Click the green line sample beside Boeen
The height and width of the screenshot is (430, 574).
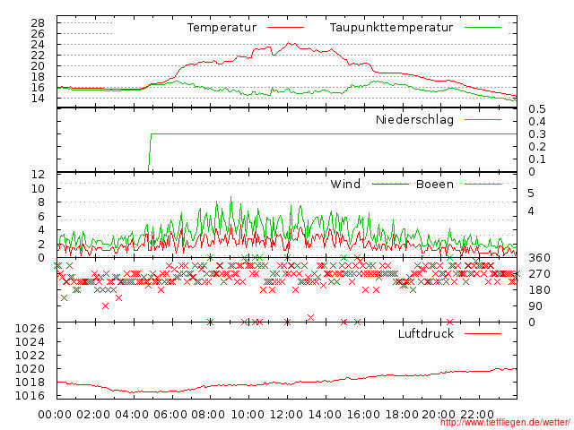tap(483, 184)
